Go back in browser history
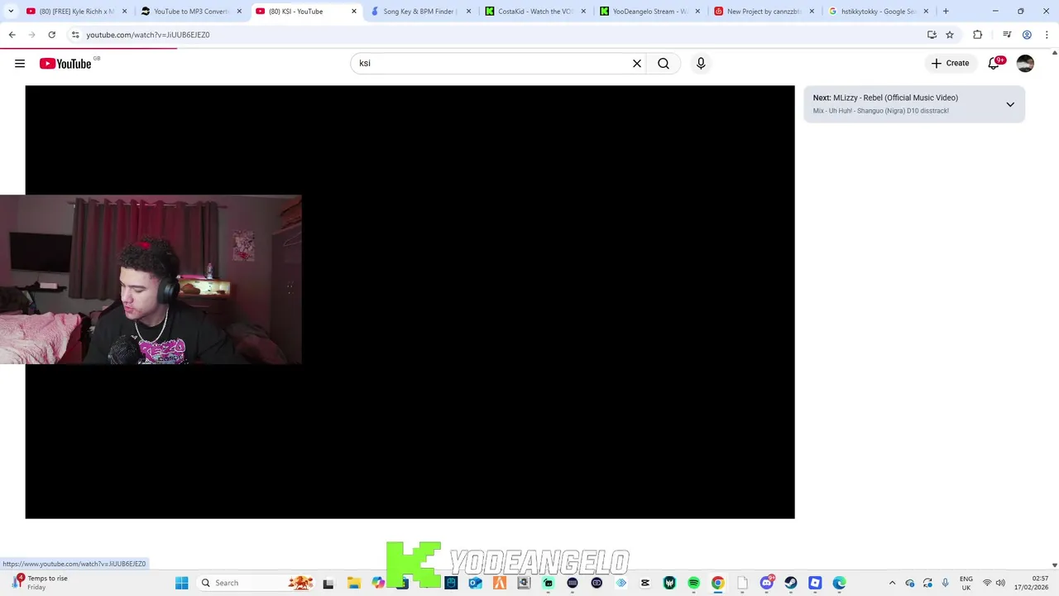This screenshot has width=1059, height=596. (12, 35)
